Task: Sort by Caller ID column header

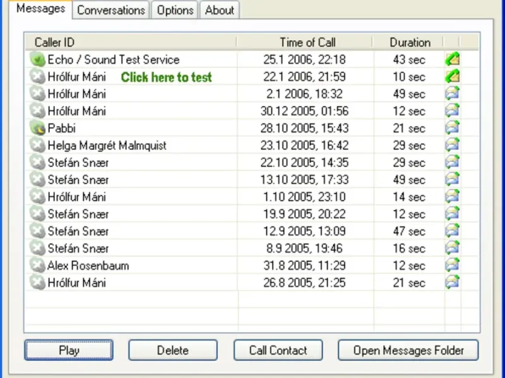Action: (x=131, y=42)
